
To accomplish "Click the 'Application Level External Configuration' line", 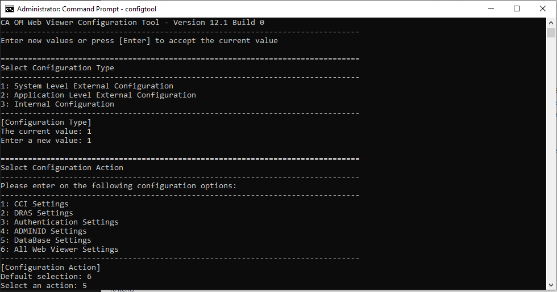I will pyautogui.click(x=98, y=95).
